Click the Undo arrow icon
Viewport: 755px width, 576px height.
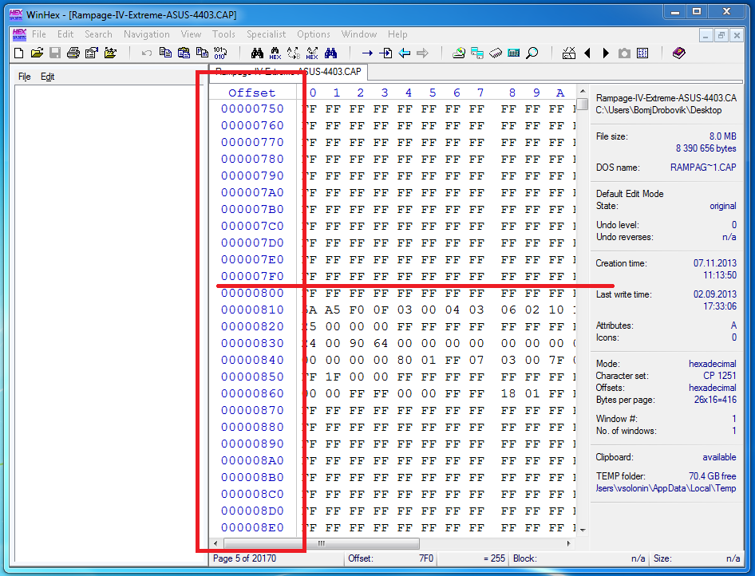tap(147, 53)
